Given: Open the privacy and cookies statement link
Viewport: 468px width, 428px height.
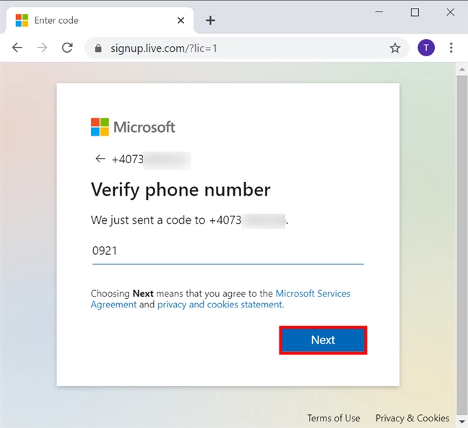Looking at the screenshot, I should [x=220, y=305].
